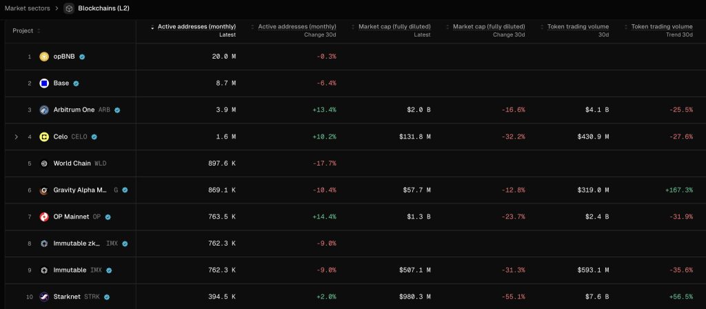The height and width of the screenshot is (309, 706).
Task: Click the Blockchains (L2) cube icon
Action: (68, 8)
